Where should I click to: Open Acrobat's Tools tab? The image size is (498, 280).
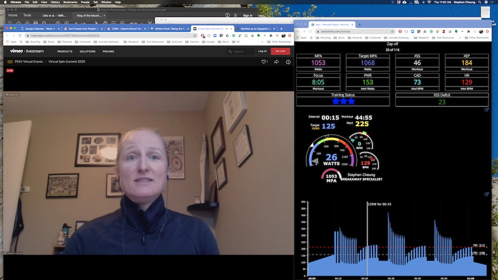pos(27,15)
